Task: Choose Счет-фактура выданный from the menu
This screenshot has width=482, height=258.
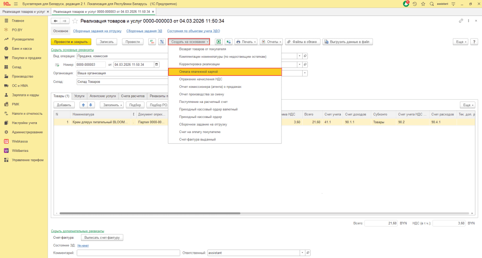Action: click(x=198, y=140)
